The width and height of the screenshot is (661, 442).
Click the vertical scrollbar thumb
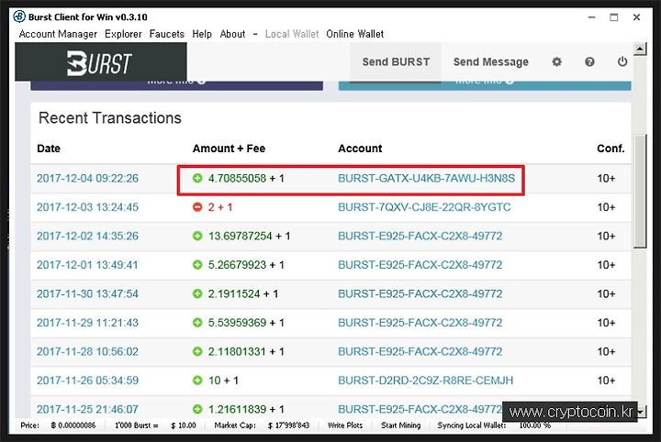(x=640, y=191)
